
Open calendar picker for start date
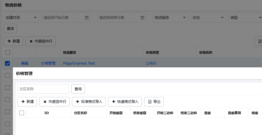click(x=87, y=18)
